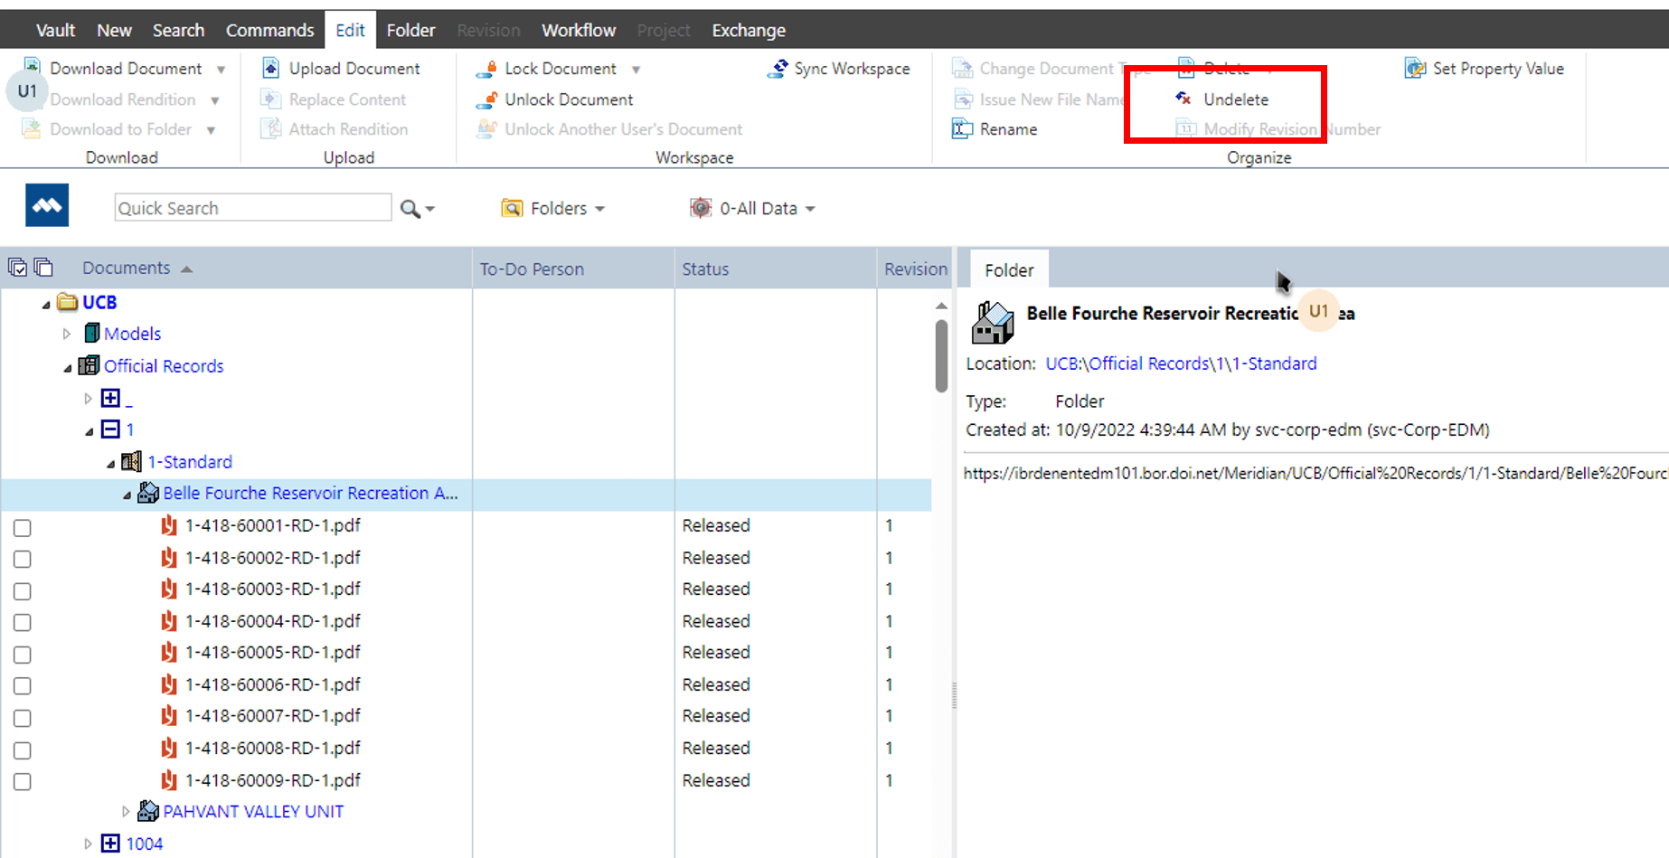Switch to the Workflow ribbon tab
The width and height of the screenshot is (1669, 858).
(x=578, y=29)
